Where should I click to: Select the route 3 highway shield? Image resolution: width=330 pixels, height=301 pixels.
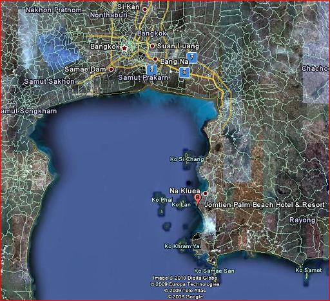(184, 72)
